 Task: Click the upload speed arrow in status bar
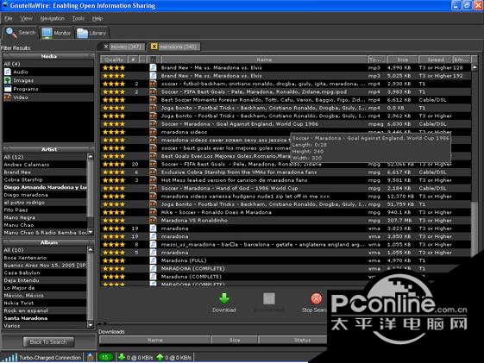tap(160, 357)
